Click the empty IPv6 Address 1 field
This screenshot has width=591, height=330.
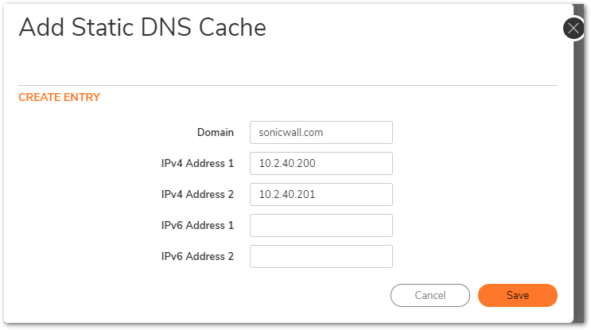coord(321,225)
